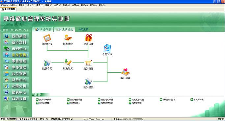
Task: Select the 系统导航图 document tab
Action: pyautogui.click(x=8, y=9)
